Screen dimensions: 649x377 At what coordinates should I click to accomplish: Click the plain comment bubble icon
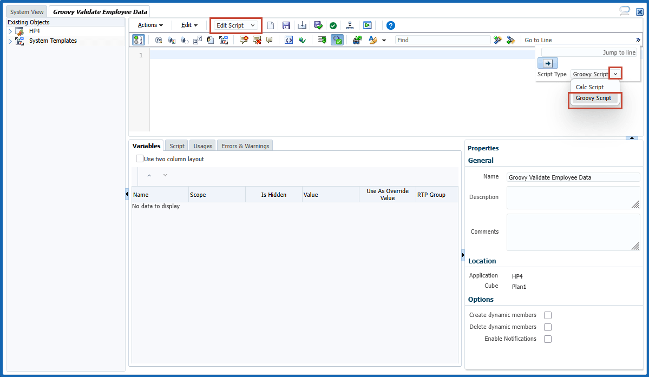pos(270,40)
